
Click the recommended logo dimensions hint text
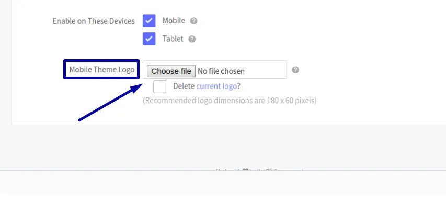tap(230, 101)
